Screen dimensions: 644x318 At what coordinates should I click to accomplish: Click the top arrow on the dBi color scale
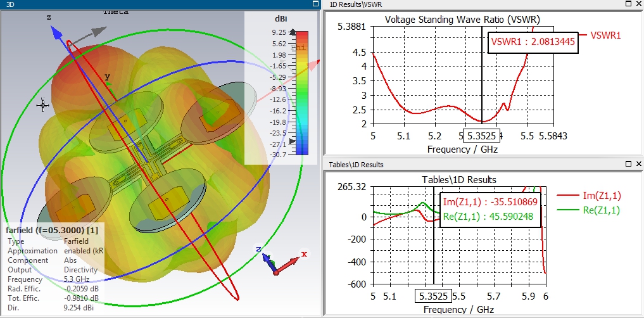292,32
